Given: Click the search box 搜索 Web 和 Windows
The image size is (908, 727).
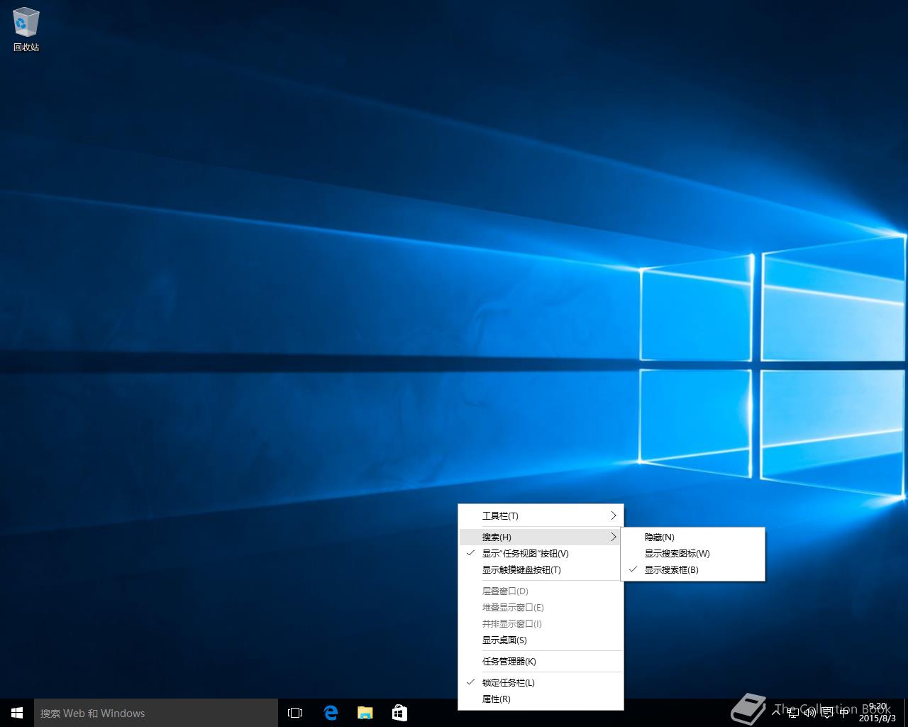Looking at the screenshot, I should [x=156, y=713].
